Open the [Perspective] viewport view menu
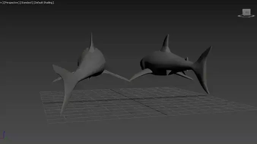The height and width of the screenshot is (144, 257). (12, 3)
